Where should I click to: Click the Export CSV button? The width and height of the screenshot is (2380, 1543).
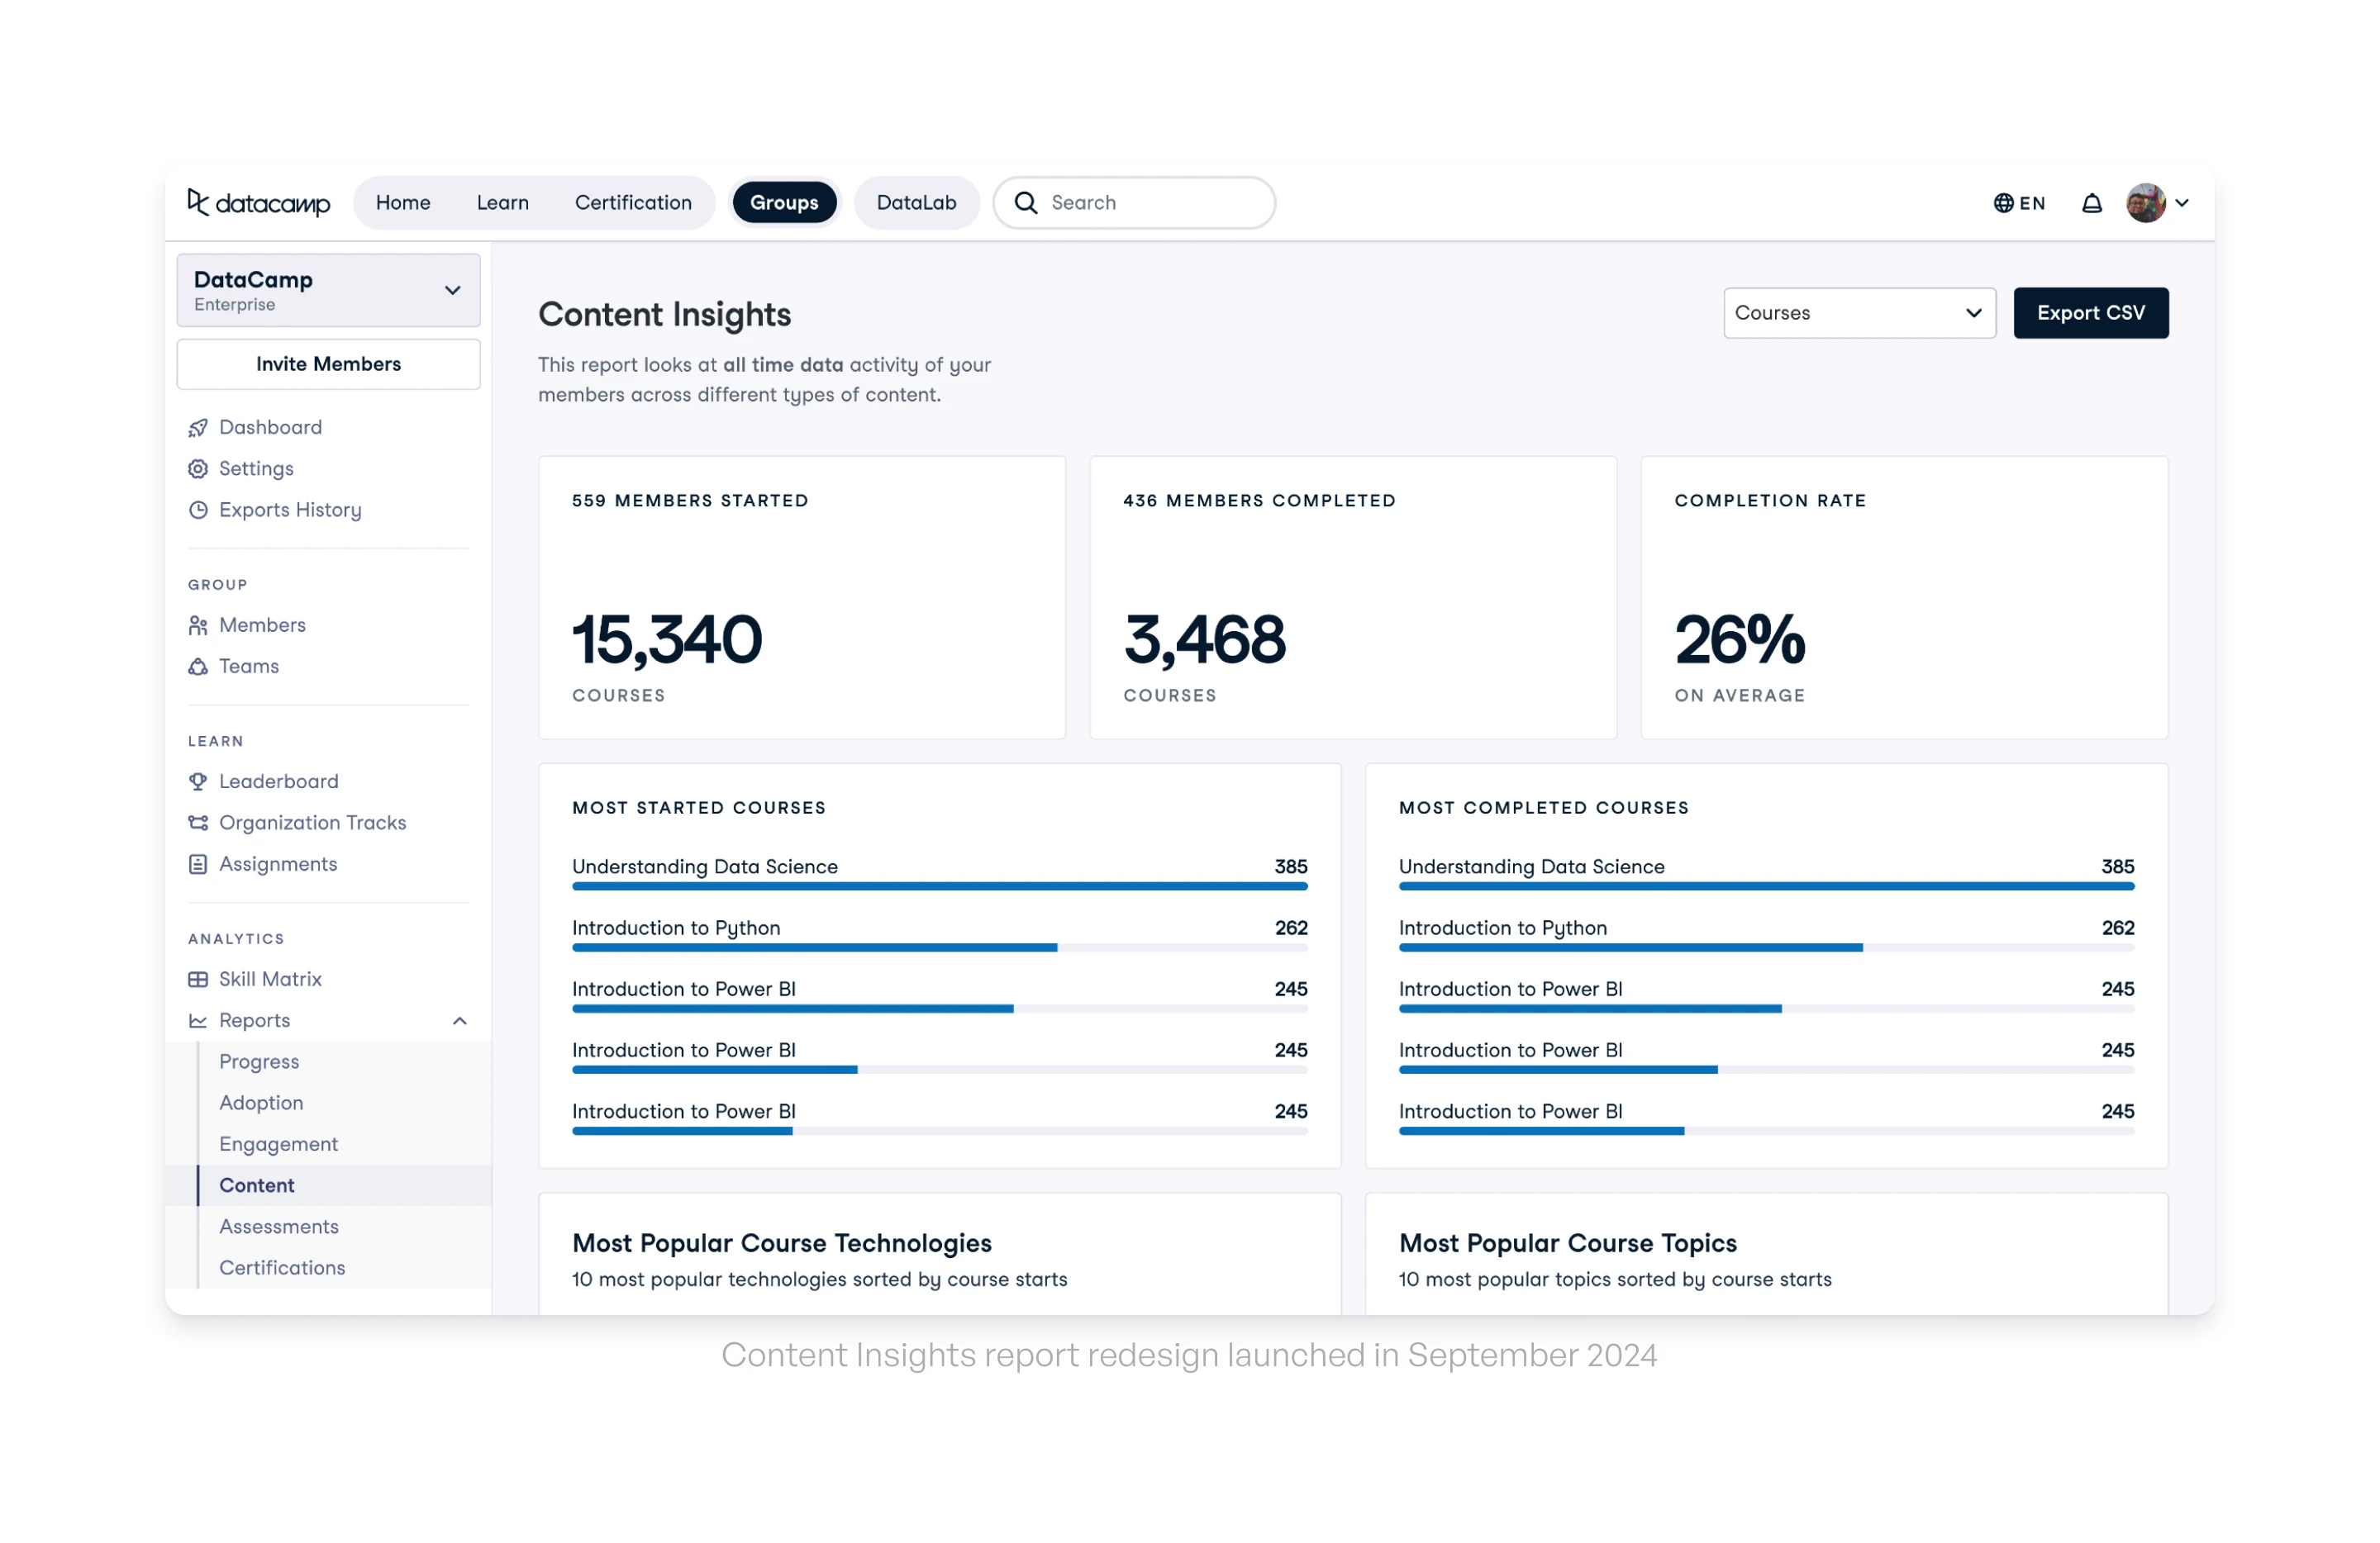coord(2090,313)
